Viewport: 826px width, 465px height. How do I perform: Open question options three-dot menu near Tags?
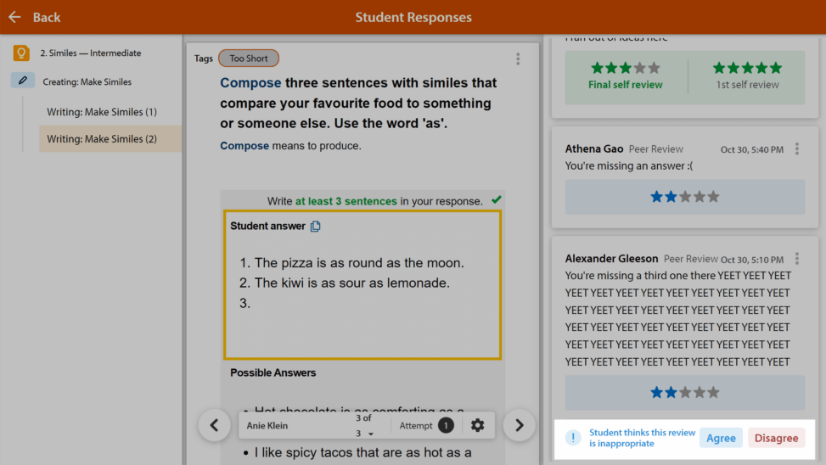518,59
